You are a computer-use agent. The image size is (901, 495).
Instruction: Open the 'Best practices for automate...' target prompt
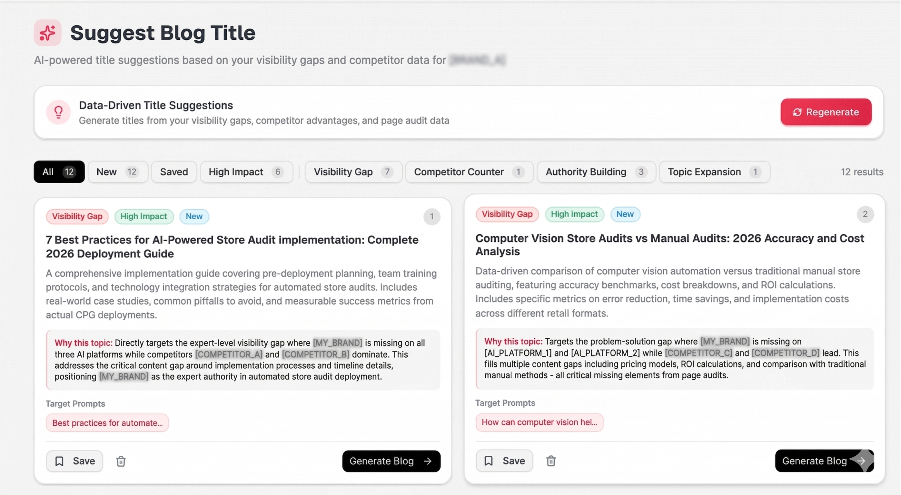(x=107, y=423)
